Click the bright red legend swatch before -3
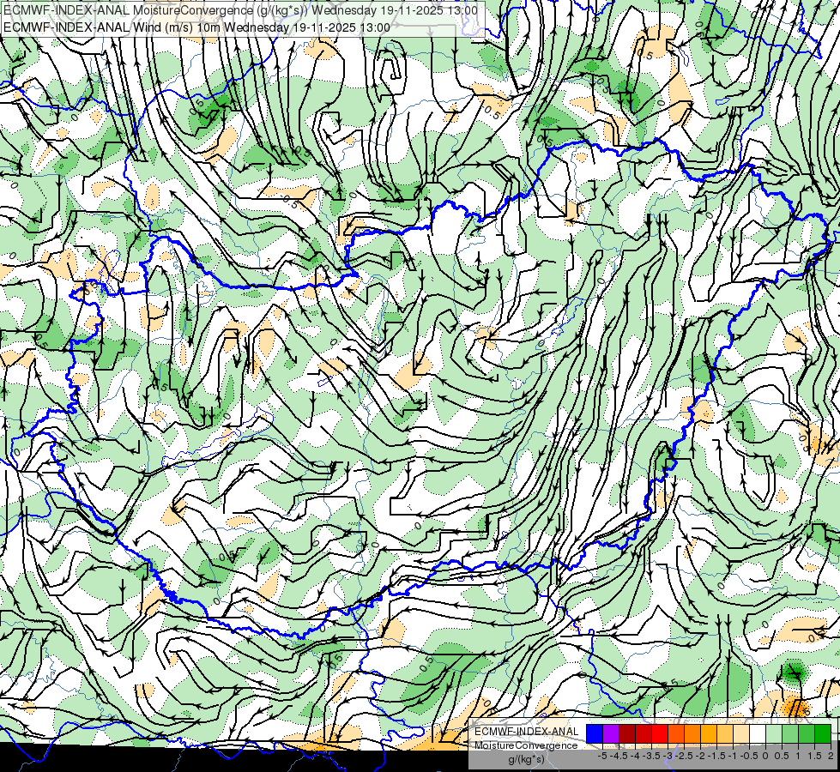The width and height of the screenshot is (840, 772). click(x=660, y=733)
